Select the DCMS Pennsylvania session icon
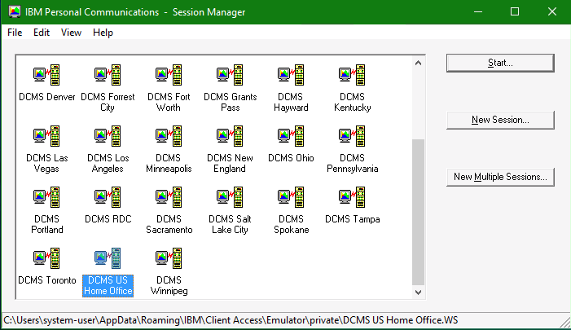Image resolution: width=571 pixels, height=330 pixels. (352, 136)
